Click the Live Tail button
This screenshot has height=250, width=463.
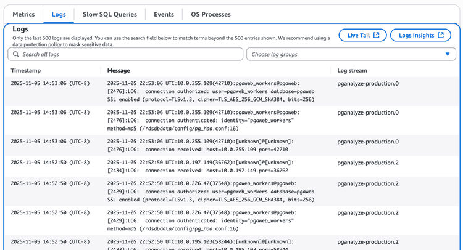(x=362, y=35)
